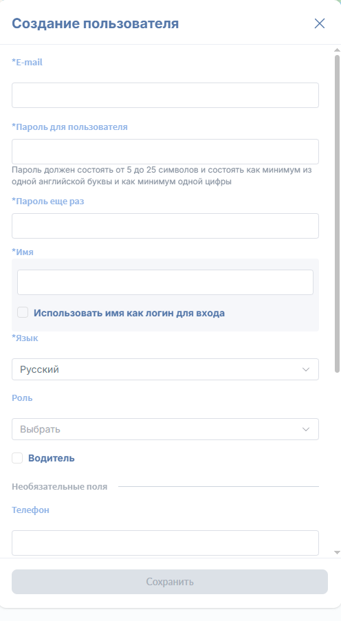The image size is (341, 621).
Task: Focus the user password field
Action: tap(165, 151)
